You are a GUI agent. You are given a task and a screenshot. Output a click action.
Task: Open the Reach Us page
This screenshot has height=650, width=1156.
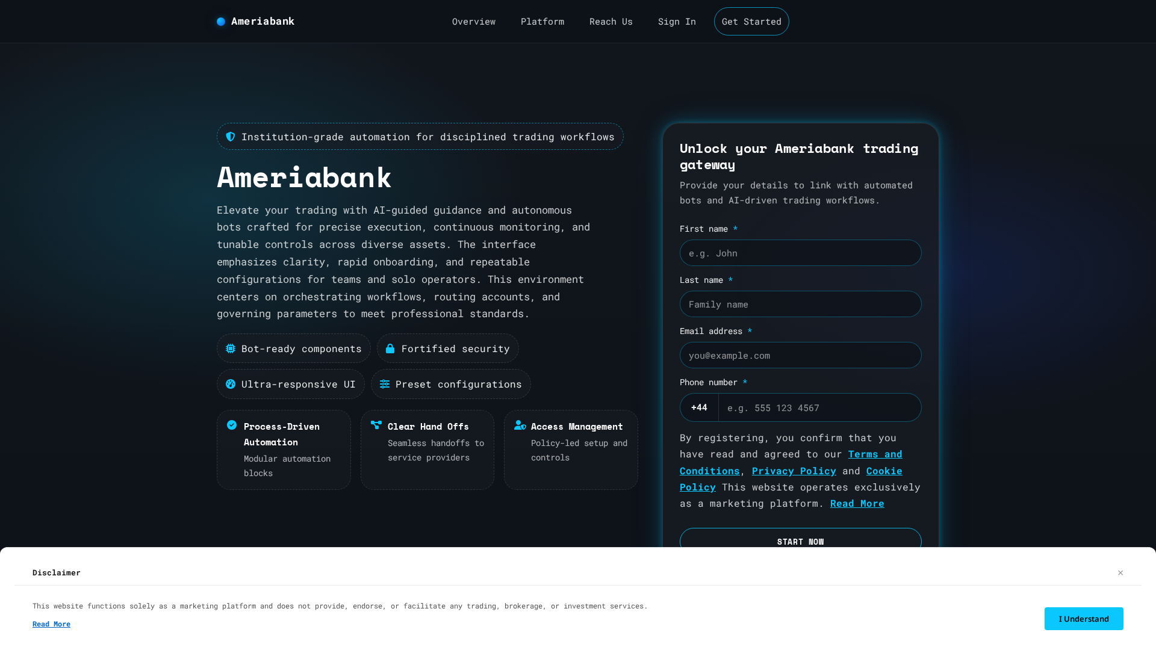tap(611, 21)
